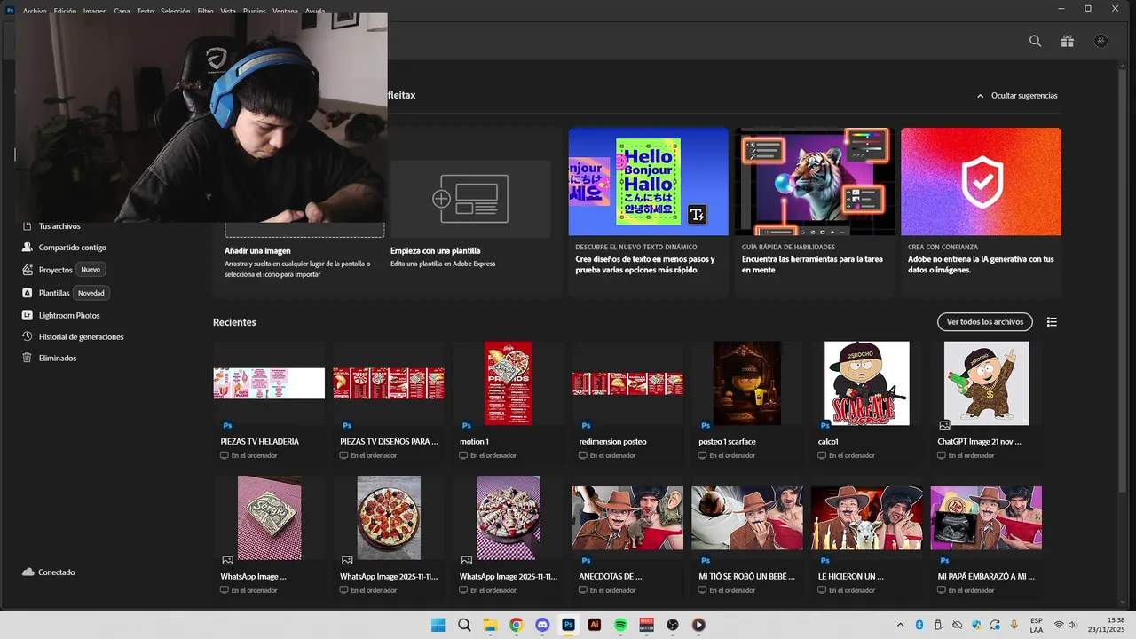The height and width of the screenshot is (639, 1136).
Task: Open the Ayuda menu
Action: click(x=314, y=12)
